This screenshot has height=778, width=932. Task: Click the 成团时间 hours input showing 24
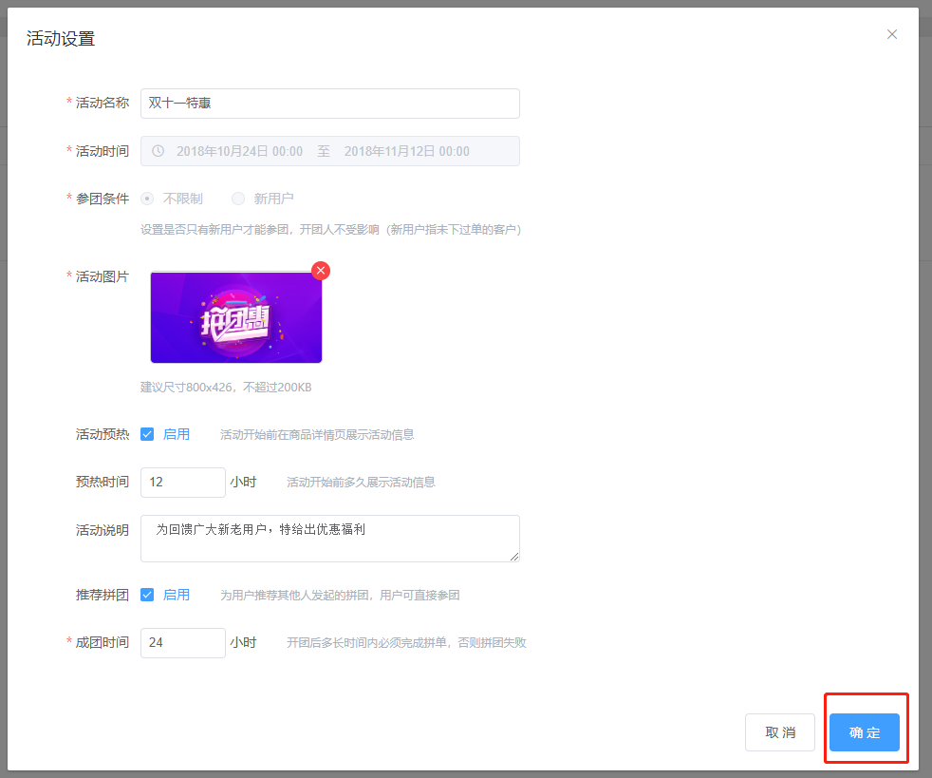click(183, 643)
